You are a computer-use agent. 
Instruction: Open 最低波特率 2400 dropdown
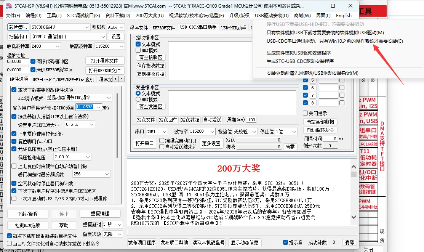pyautogui.click(x=45, y=46)
